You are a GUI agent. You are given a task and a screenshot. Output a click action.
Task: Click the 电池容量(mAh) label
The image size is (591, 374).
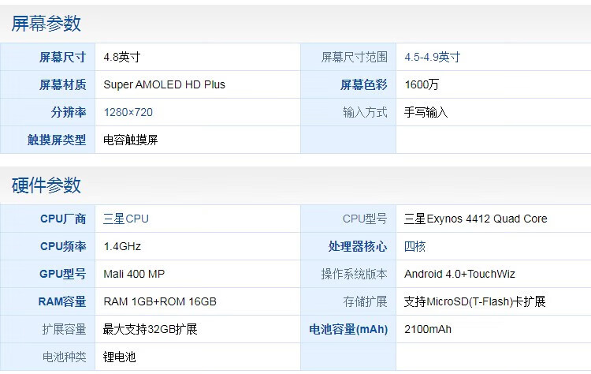(x=348, y=329)
